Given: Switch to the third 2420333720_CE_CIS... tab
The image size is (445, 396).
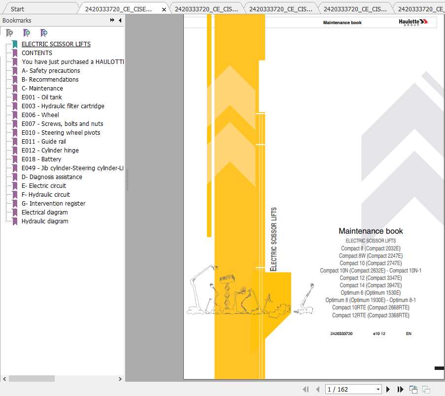Looking at the screenshot, I should 281,9.
